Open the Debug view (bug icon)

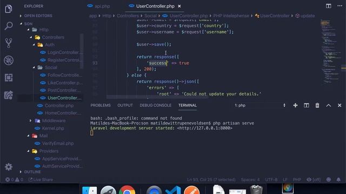pos(9,60)
